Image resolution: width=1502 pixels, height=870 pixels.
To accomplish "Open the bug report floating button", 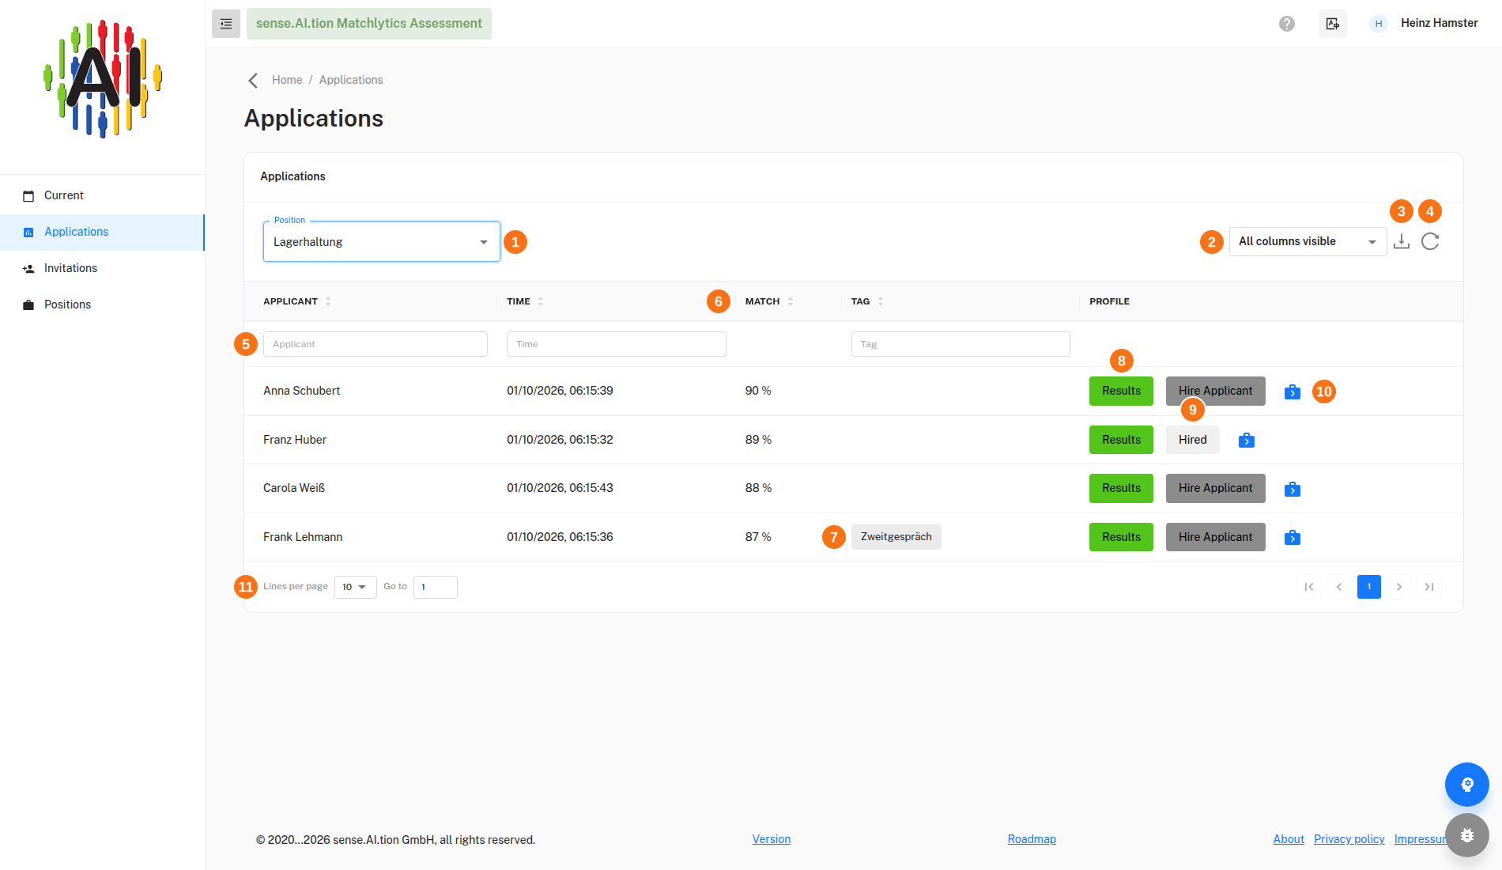I will point(1467,835).
